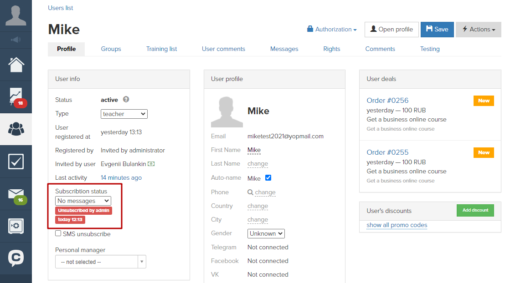
Task: Click the money icon beside Evgenii Bulankin
Action: coord(151,164)
